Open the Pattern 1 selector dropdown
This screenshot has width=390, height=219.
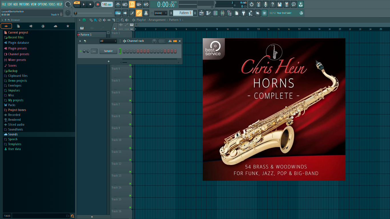click(x=183, y=13)
